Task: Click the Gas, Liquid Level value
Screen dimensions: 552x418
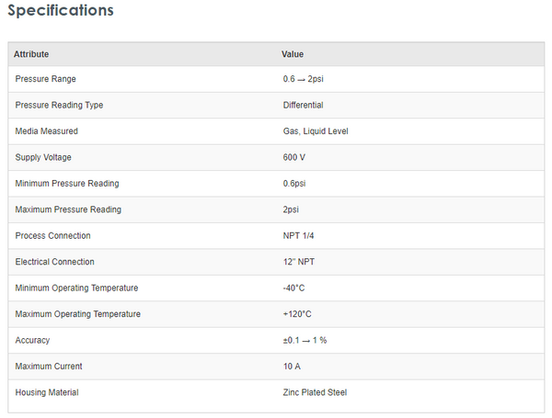Action: 315,131
